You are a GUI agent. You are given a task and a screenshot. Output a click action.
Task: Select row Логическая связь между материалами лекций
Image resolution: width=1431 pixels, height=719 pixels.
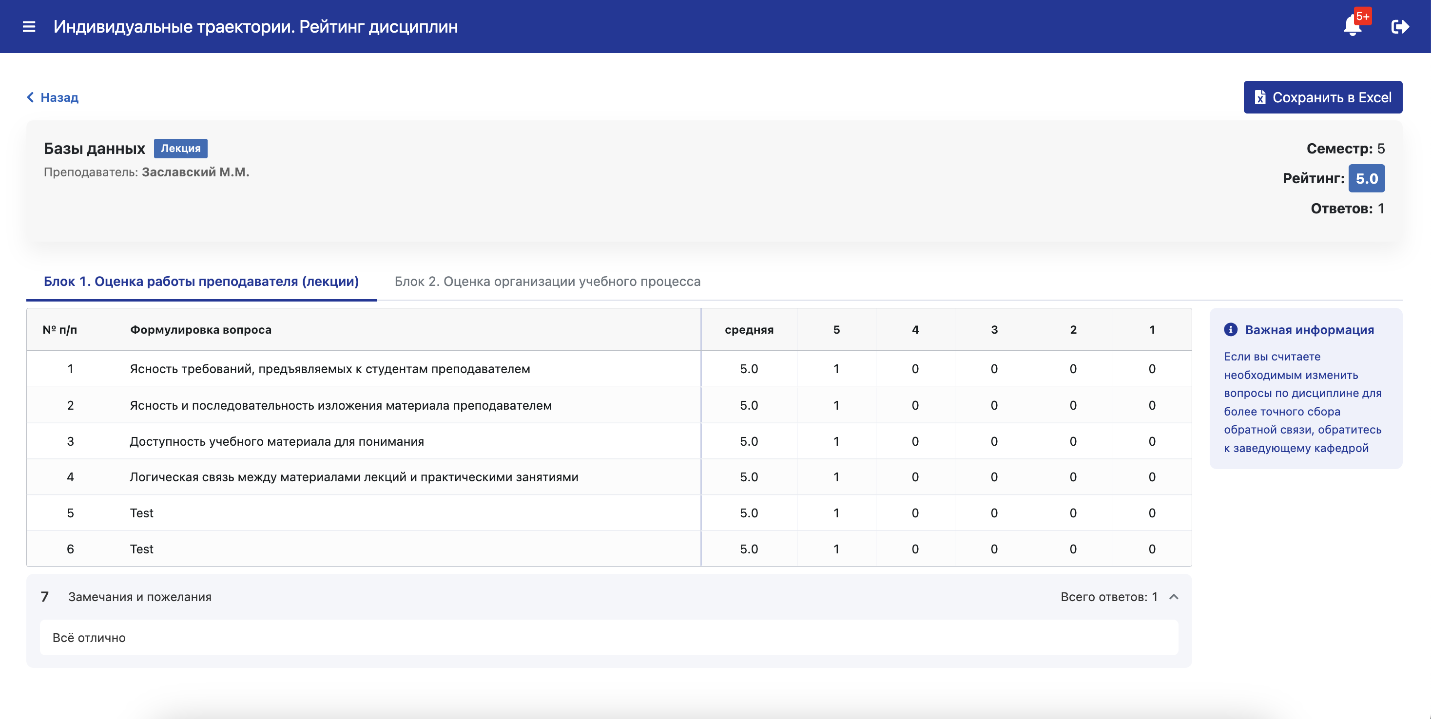(x=609, y=477)
